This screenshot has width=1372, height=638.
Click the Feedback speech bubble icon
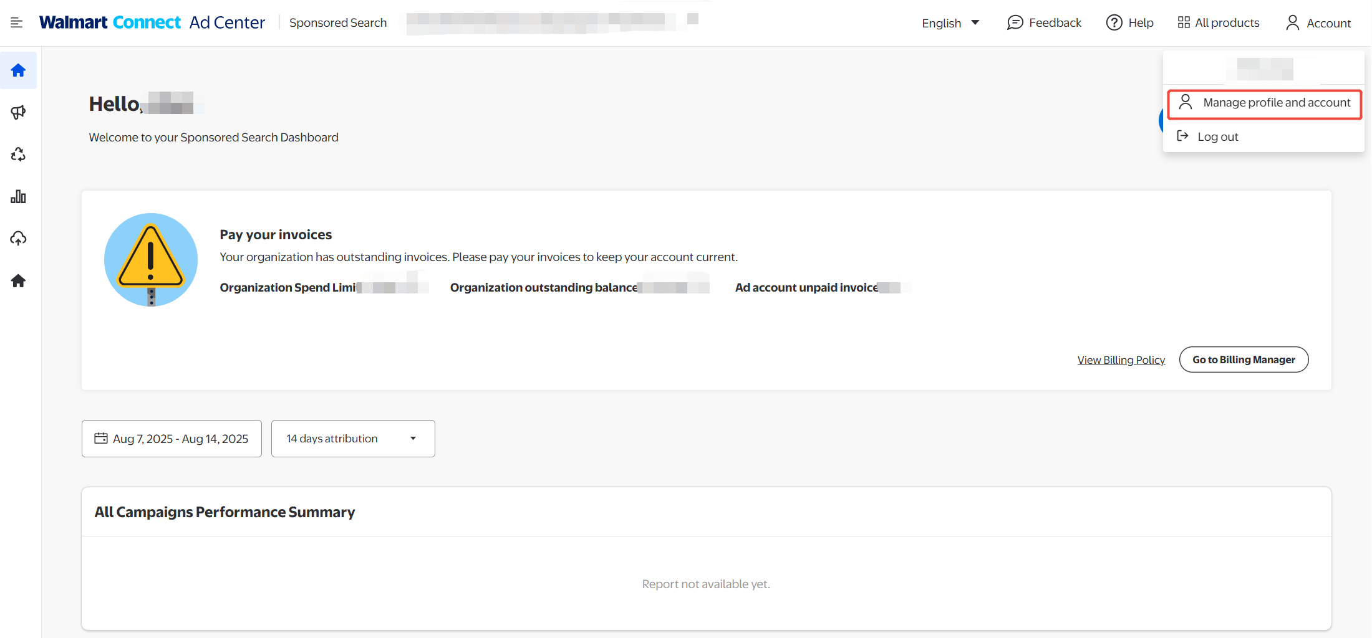click(1015, 23)
